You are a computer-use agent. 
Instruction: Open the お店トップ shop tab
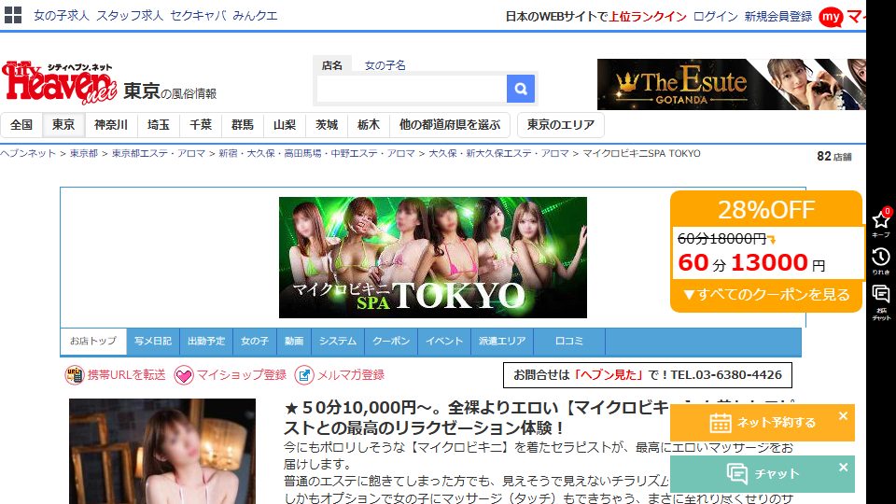click(93, 342)
